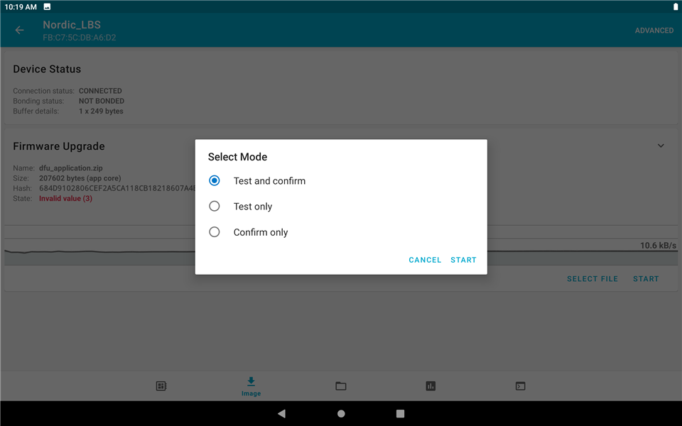The image size is (682, 426).
Task: Click the FB:C7:5C:DB:A6:D2 device address
Action: (79, 38)
